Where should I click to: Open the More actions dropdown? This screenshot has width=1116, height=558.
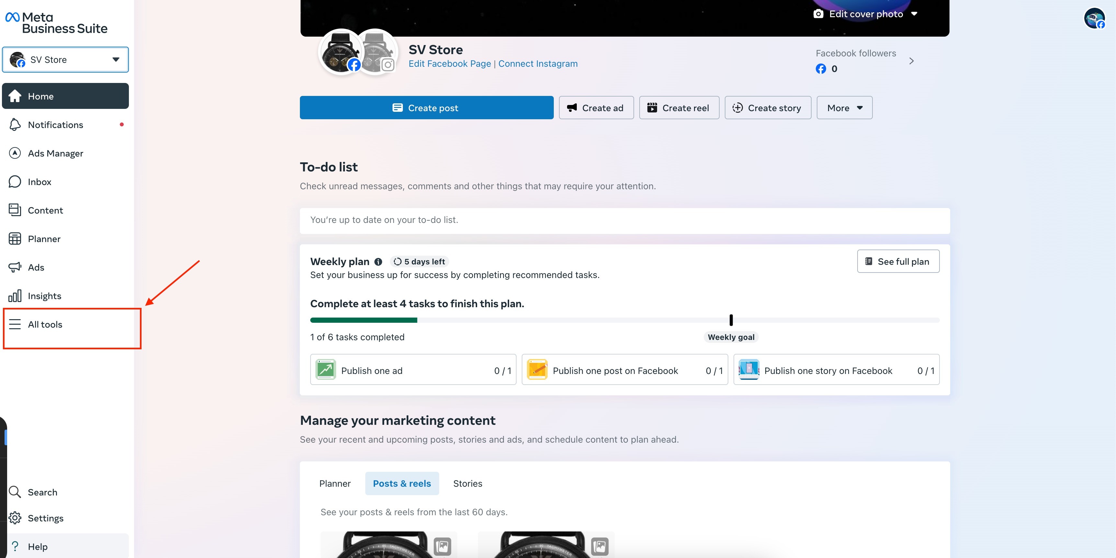844,108
